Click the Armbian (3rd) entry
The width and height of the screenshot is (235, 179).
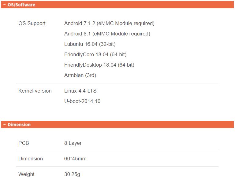pyautogui.click(x=80, y=75)
